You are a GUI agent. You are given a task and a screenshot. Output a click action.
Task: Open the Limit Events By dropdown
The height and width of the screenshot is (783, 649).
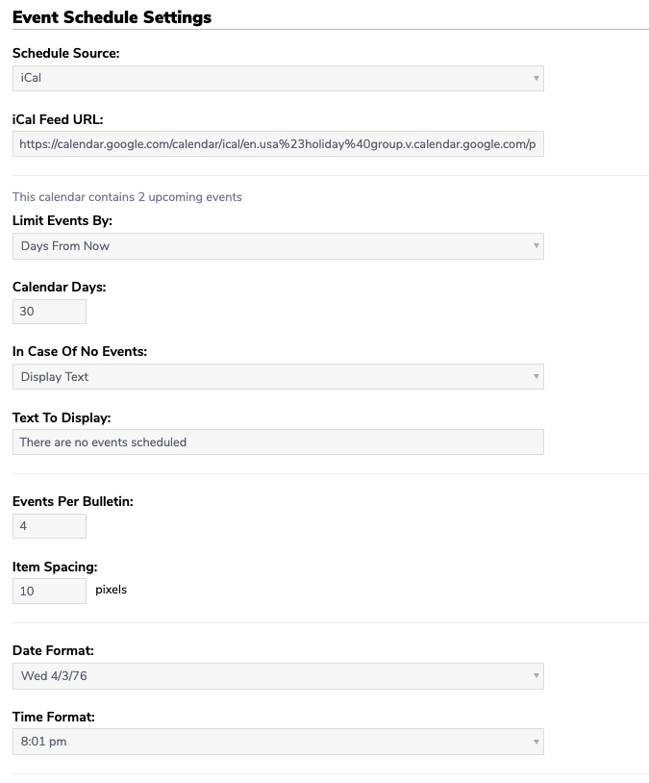tap(278, 246)
